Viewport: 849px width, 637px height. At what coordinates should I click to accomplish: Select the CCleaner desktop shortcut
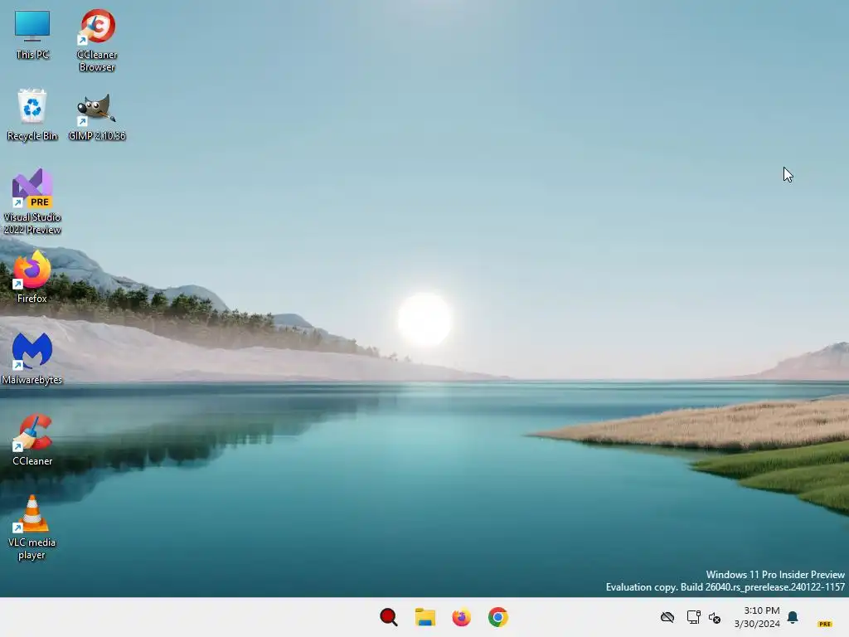tap(32, 440)
